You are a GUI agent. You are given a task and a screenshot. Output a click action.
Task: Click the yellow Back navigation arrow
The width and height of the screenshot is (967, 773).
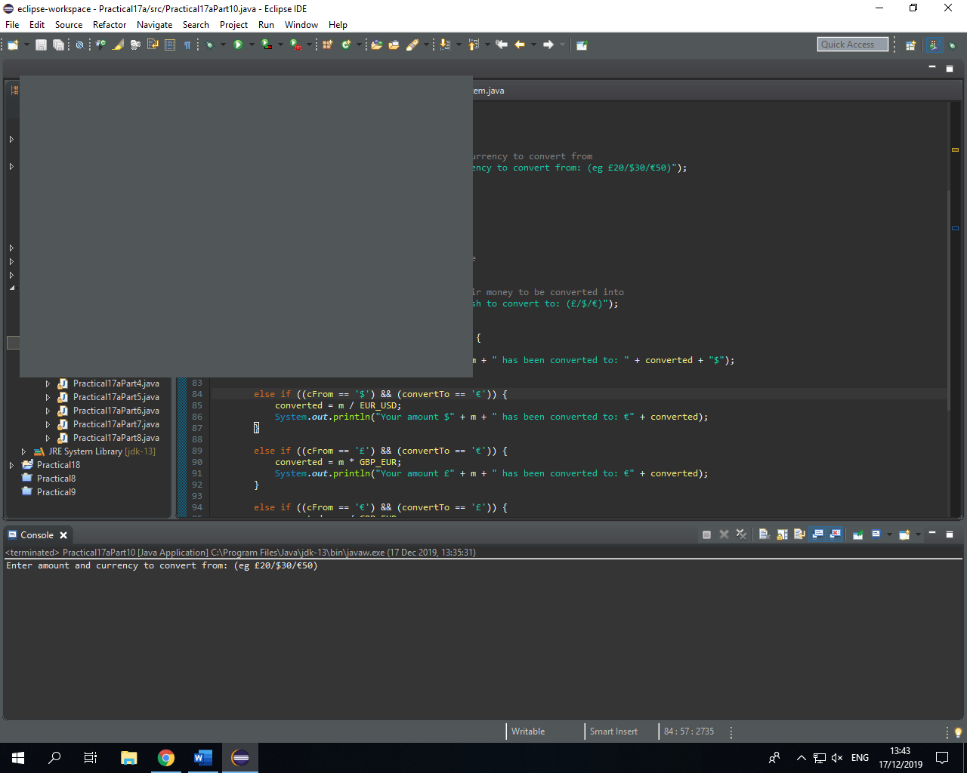click(520, 45)
